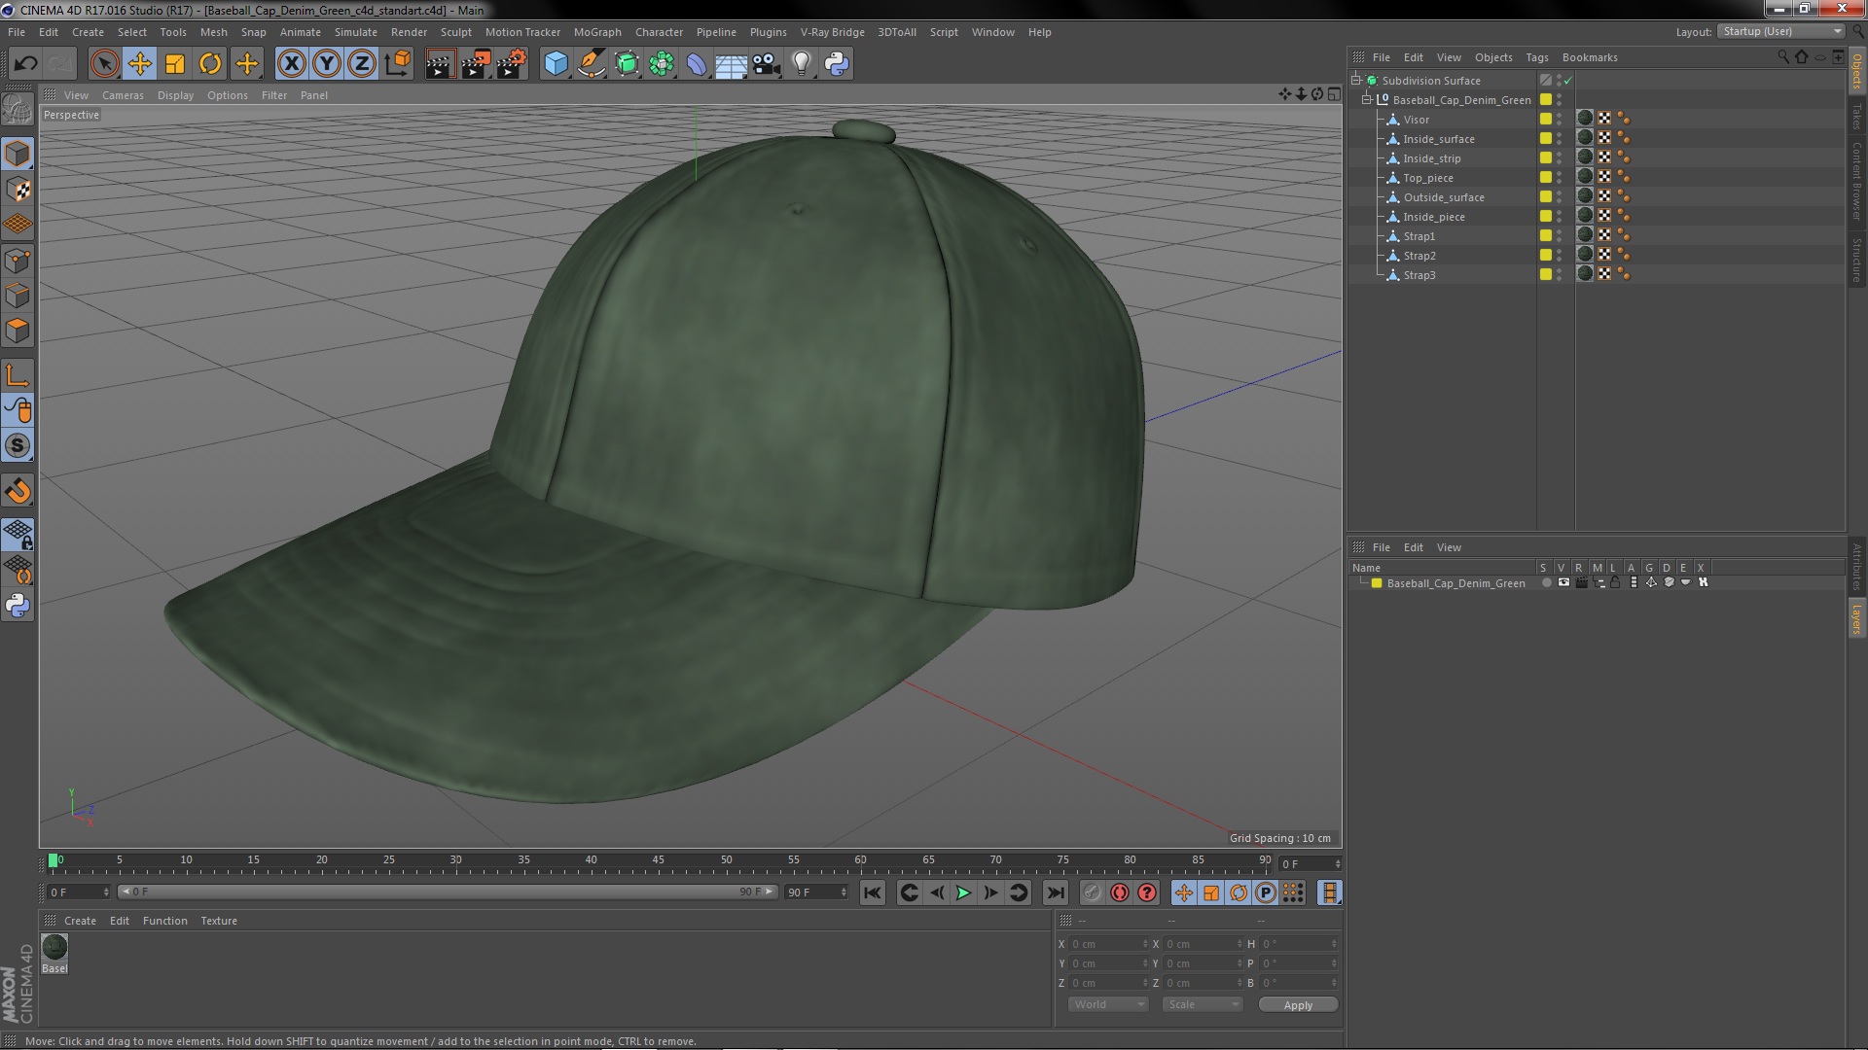This screenshot has height=1050, width=1868.
Task: Open the Objects manager Tags menu
Action: 1537,57
